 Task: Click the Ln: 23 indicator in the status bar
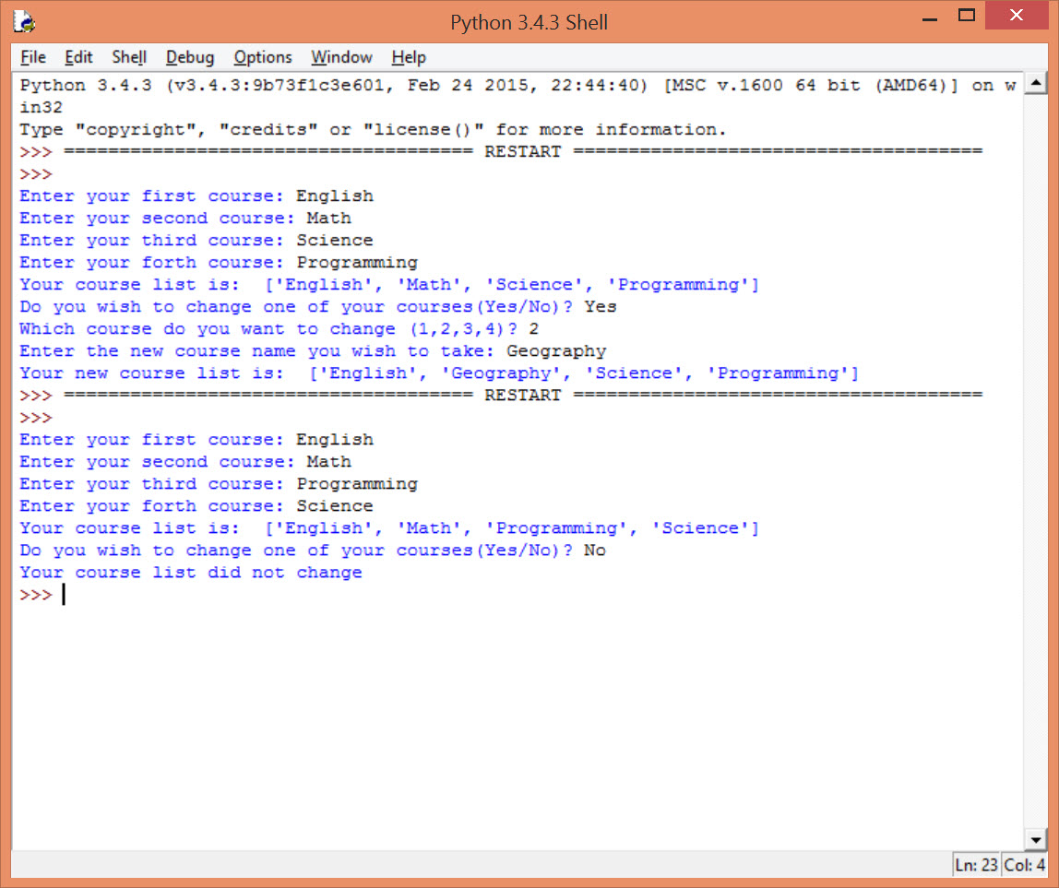click(x=975, y=865)
